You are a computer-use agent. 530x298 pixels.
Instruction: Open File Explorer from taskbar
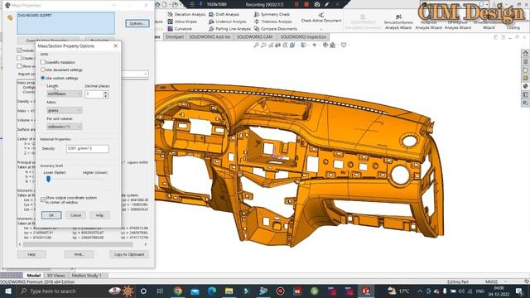click(229, 291)
